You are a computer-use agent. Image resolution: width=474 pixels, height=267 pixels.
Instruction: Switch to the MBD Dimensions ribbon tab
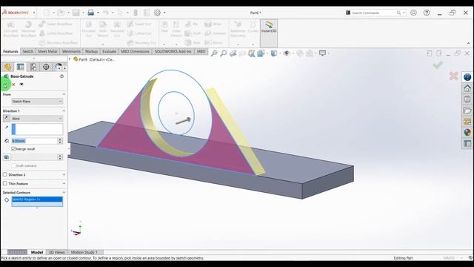[x=135, y=51]
